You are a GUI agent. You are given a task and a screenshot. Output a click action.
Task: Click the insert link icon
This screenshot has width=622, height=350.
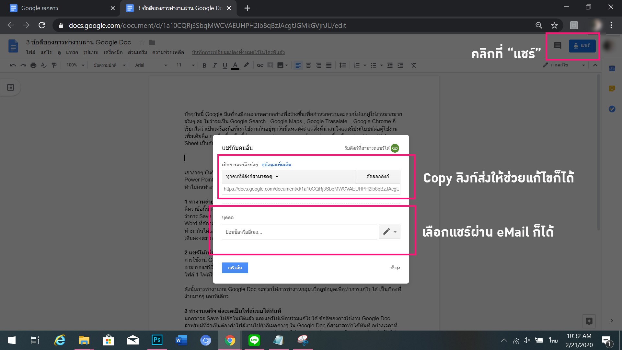coord(260,65)
